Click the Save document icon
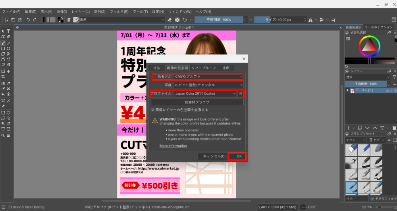397x211 pixels. (20, 19)
